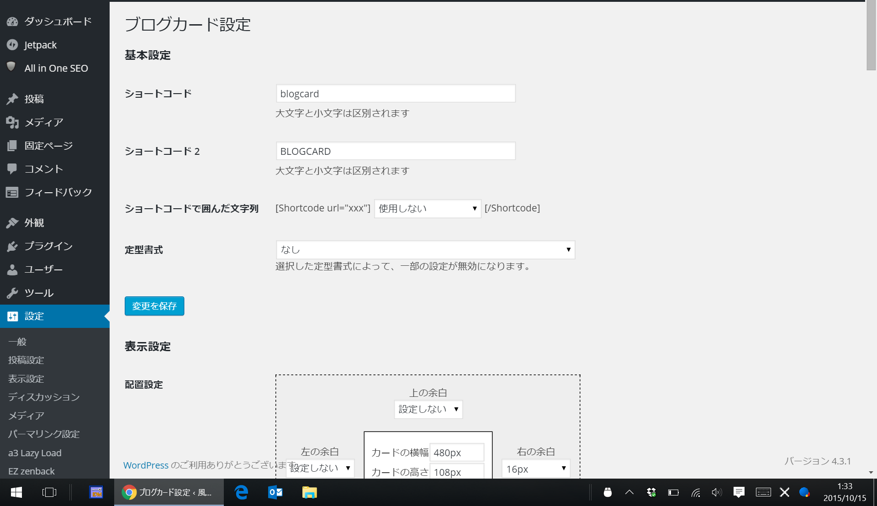
Task: Expand the 定型書式 dropdown menu
Action: pos(424,249)
